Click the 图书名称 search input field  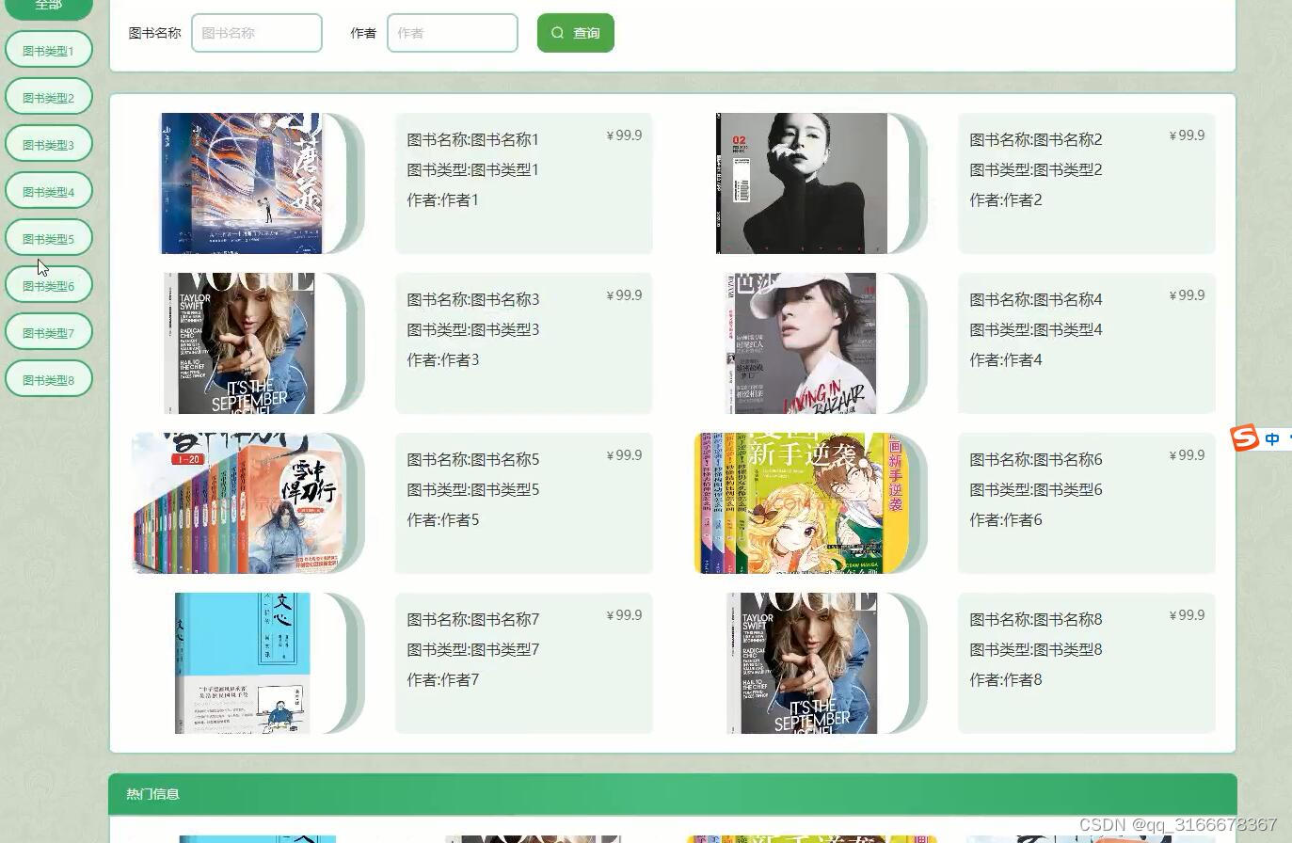[256, 32]
